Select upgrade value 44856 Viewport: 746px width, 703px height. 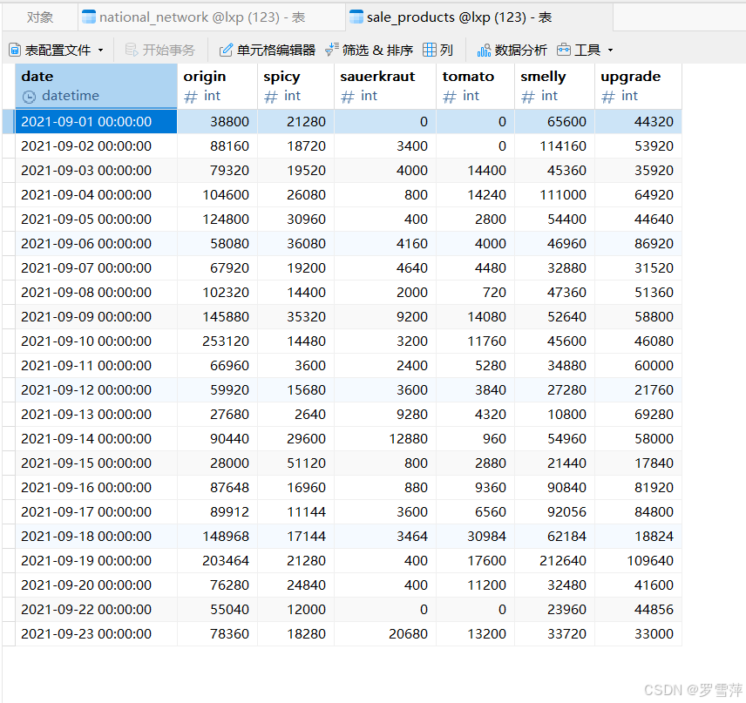[638, 609]
